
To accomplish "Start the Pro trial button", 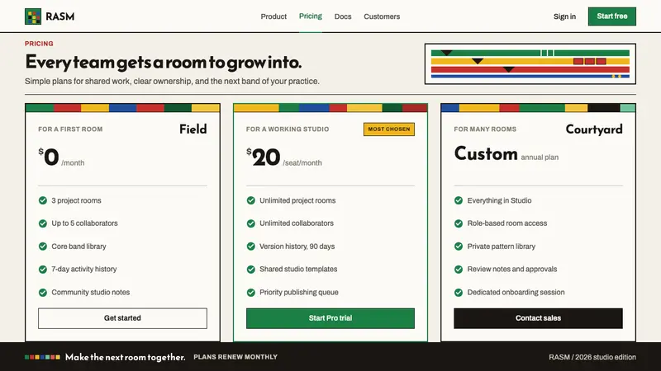I will point(330,318).
